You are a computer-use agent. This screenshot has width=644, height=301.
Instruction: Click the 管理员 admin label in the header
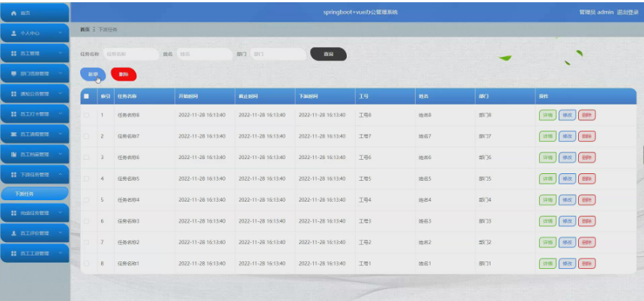596,12
